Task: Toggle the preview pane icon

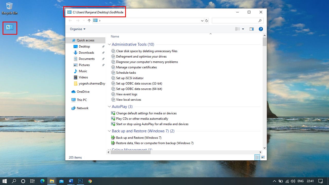Action: (x=252, y=29)
